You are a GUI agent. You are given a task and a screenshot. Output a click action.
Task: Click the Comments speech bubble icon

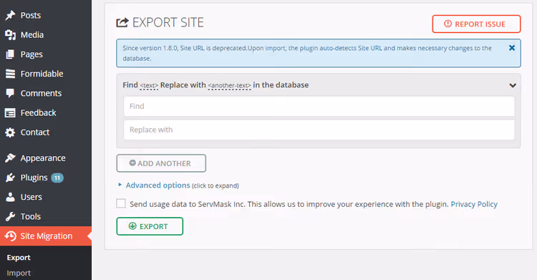click(x=10, y=93)
